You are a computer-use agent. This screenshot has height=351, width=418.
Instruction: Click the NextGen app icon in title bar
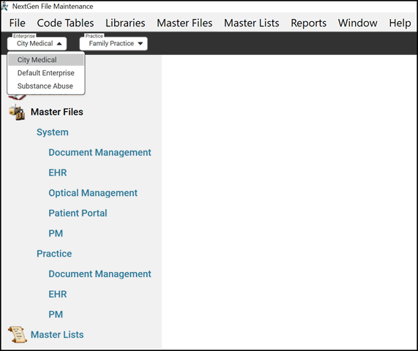pyautogui.click(x=5, y=6)
